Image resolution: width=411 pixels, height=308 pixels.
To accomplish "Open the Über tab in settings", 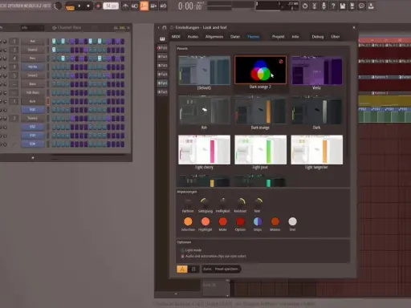I will [336, 37].
